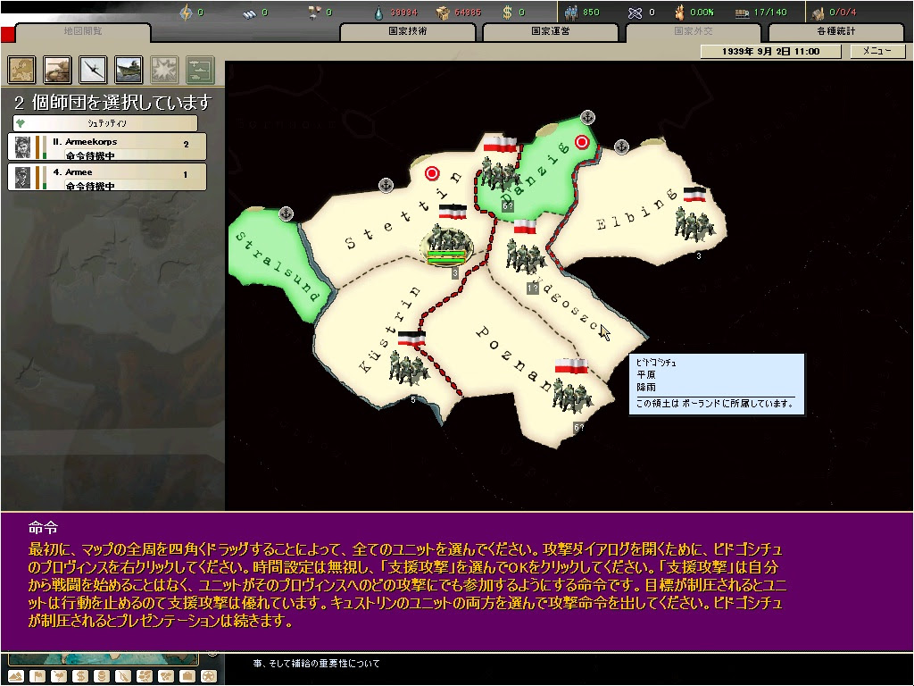This screenshot has width=914, height=686.
Task: Open the 各種統計 statistics tab
Action: point(836,31)
